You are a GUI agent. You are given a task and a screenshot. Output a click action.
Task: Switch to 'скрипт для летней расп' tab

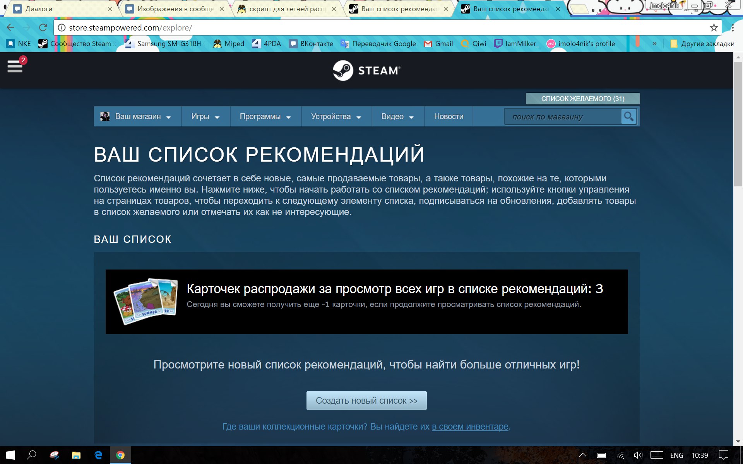tap(287, 9)
